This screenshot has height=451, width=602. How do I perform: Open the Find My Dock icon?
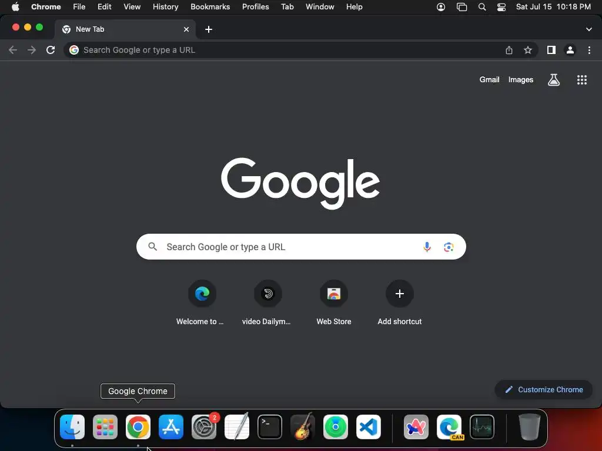336,427
